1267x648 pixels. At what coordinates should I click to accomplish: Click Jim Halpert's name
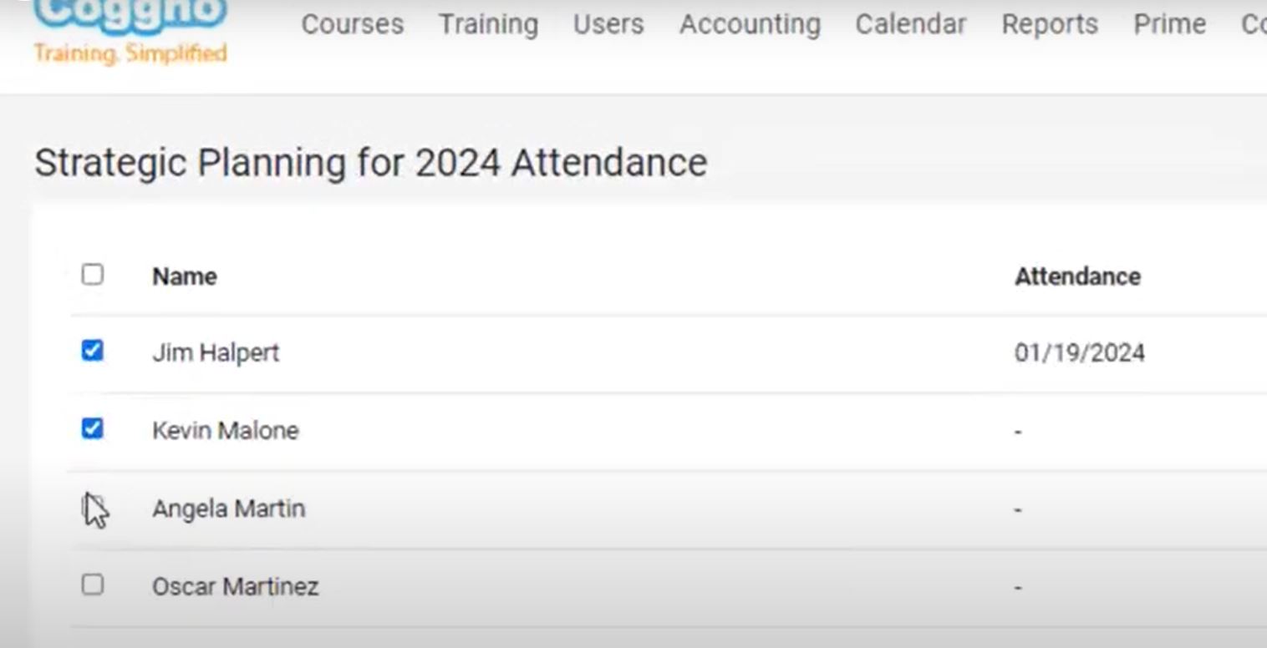[x=216, y=352]
